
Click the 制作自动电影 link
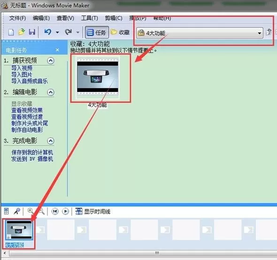(x=27, y=130)
